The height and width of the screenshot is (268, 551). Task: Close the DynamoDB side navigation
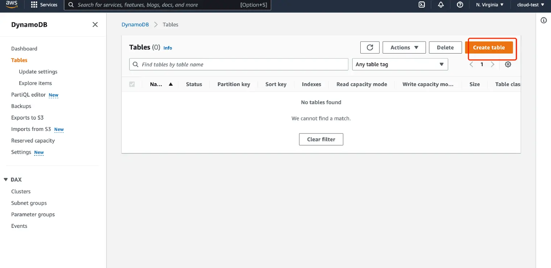(95, 25)
